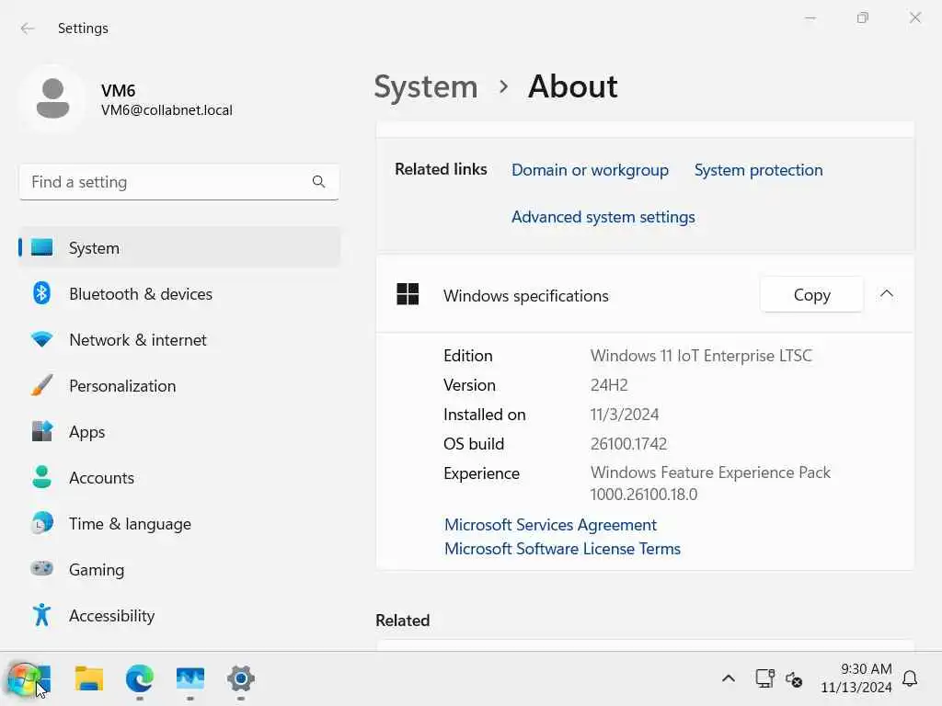Screen dimensions: 942x706
Task: Select the edition value Windows 11 IoT Enterprise LTSC
Action: pyautogui.click(x=701, y=356)
